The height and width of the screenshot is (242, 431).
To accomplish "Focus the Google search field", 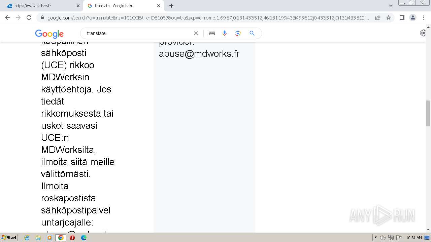I will 138,33.
